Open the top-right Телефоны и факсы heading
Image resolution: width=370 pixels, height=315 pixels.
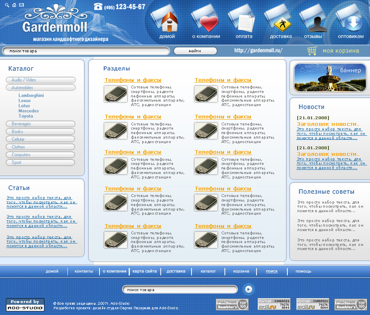pyautogui.click(x=223, y=80)
